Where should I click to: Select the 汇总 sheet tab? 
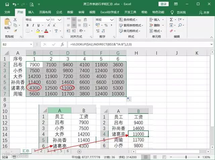pyautogui.click(x=26, y=151)
